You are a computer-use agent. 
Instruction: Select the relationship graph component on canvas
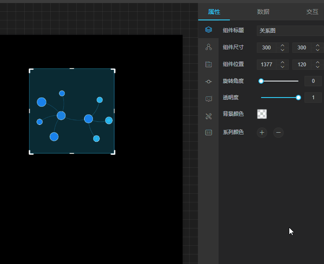pyautogui.click(x=72, y=111)
